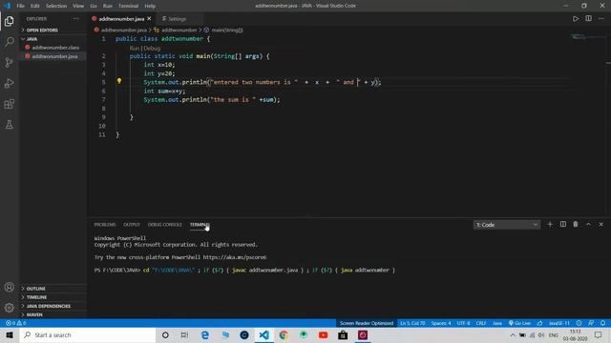Split the terminal panel
This screenshot has width=611, height=343.
[562, 225]
